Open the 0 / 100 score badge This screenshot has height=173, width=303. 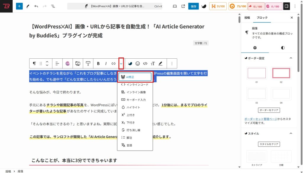pyautogui.click(x=273, y=6)
